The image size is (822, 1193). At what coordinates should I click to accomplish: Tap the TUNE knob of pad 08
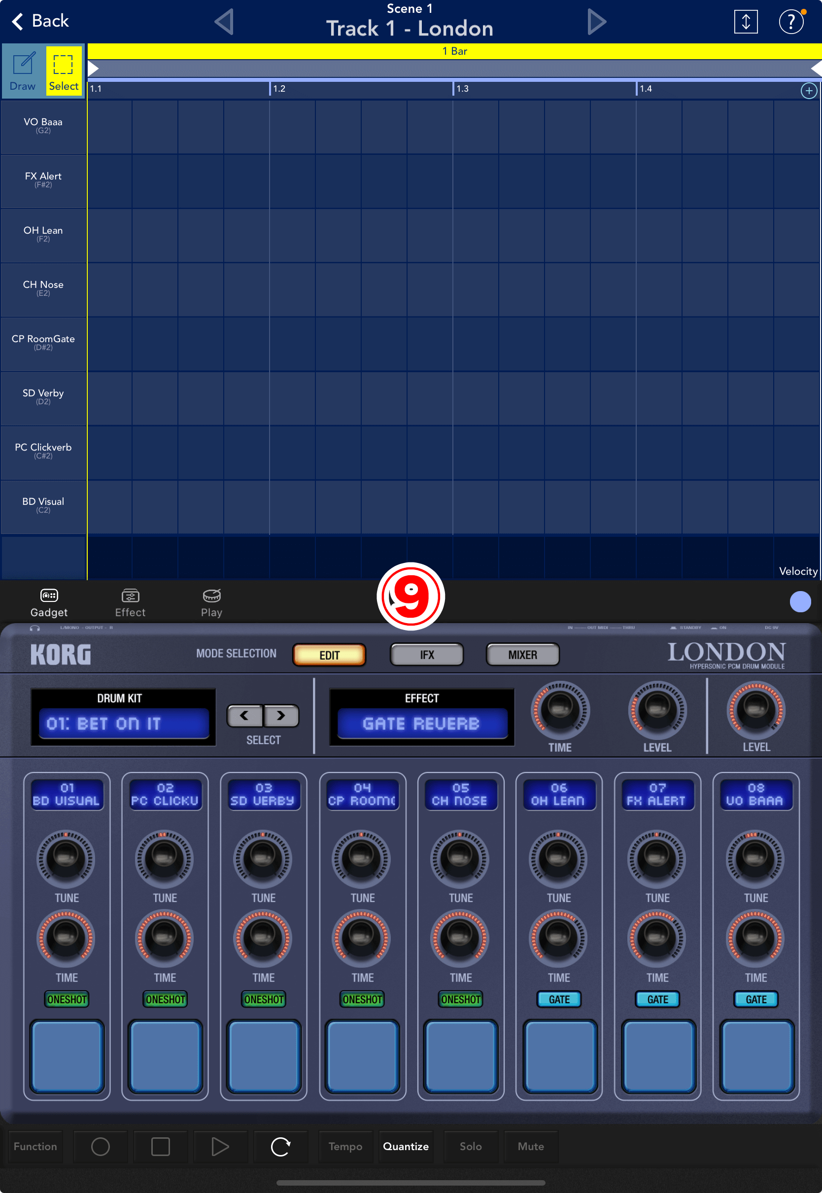[x=755, y=859]
